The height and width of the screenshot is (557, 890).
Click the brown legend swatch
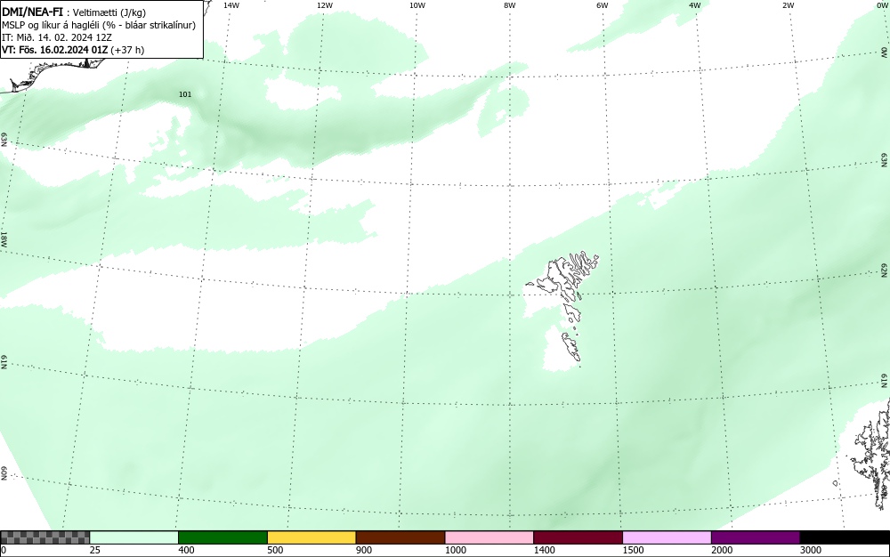400,537
